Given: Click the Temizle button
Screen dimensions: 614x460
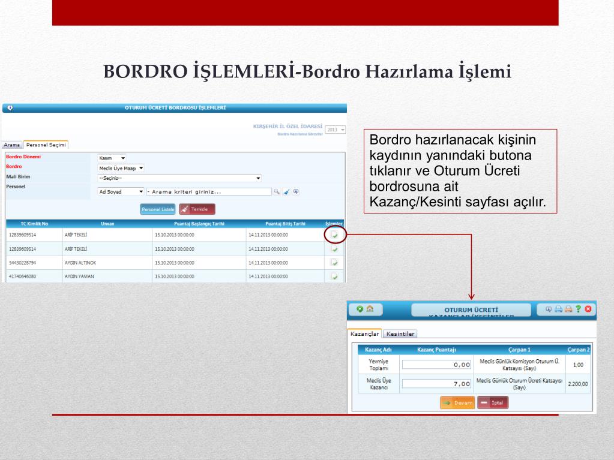Looking at the screenshot, I should [197, 209].
